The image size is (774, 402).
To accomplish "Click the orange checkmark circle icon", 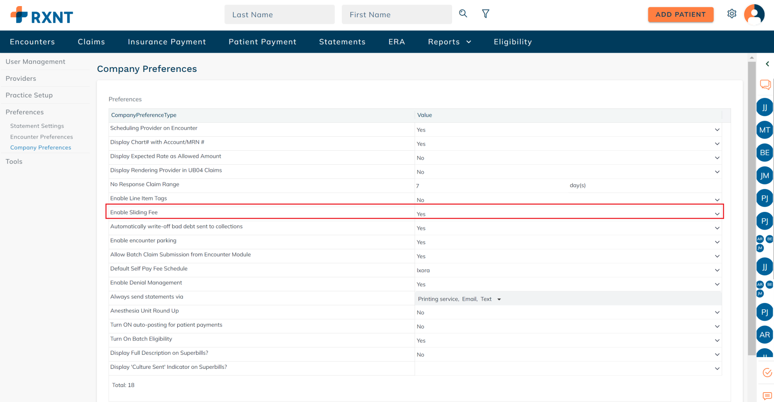I will point(767,373).
